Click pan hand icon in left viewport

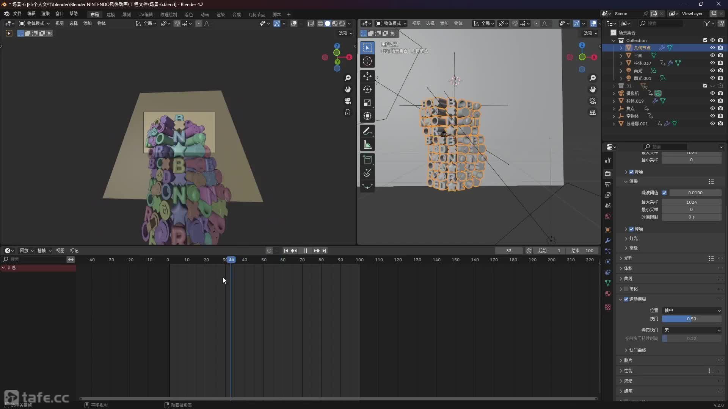click(x=347, y=89)
